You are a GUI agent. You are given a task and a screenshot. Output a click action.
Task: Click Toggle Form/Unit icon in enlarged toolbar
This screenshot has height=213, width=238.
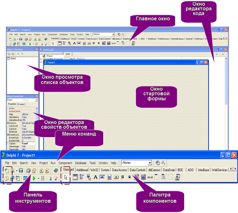pyautogui.click(x=18, y=178)
